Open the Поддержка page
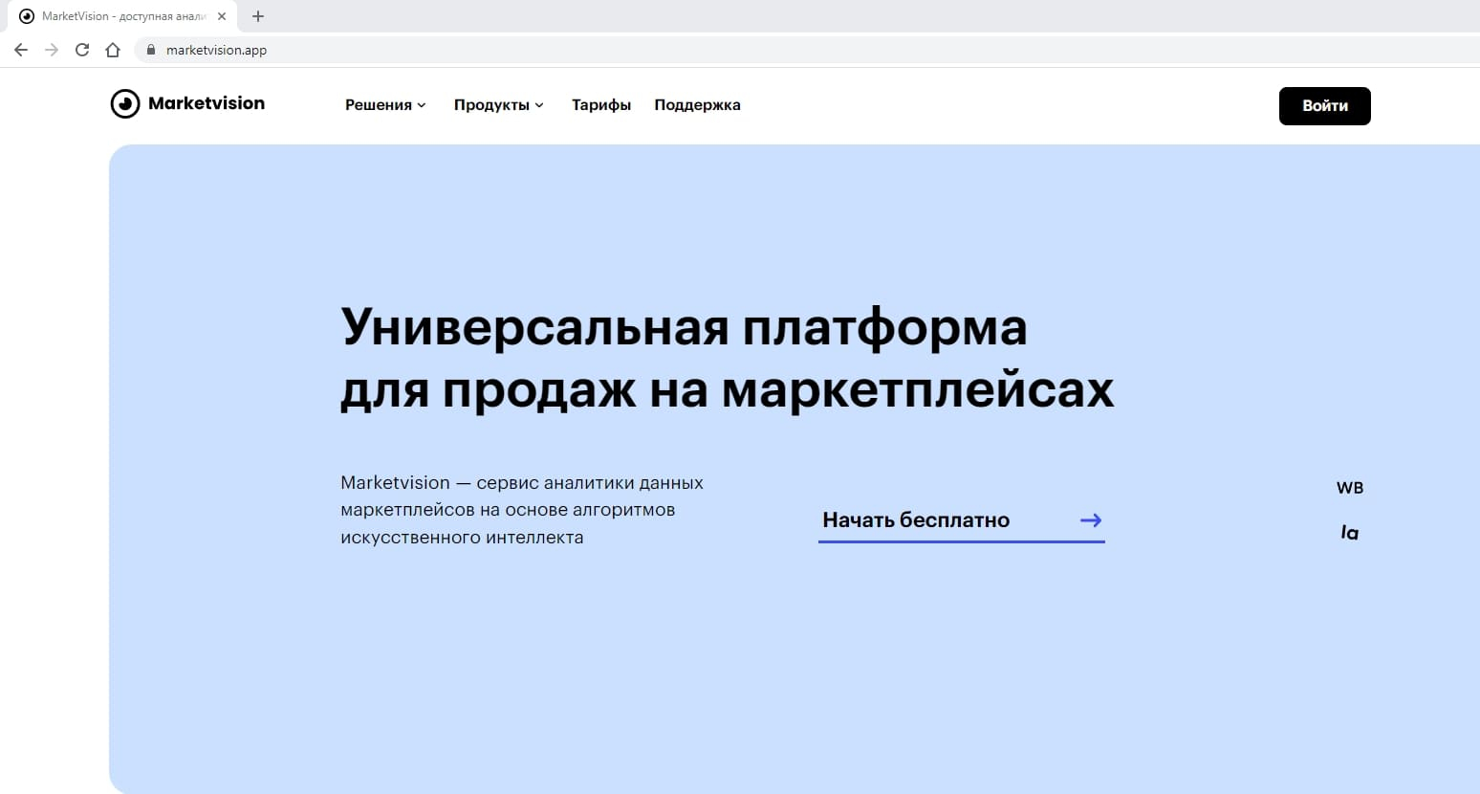 tap(697, 105)
